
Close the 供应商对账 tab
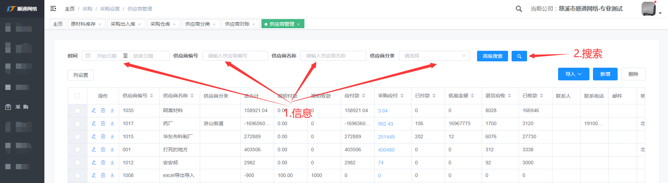click(254, 24)
